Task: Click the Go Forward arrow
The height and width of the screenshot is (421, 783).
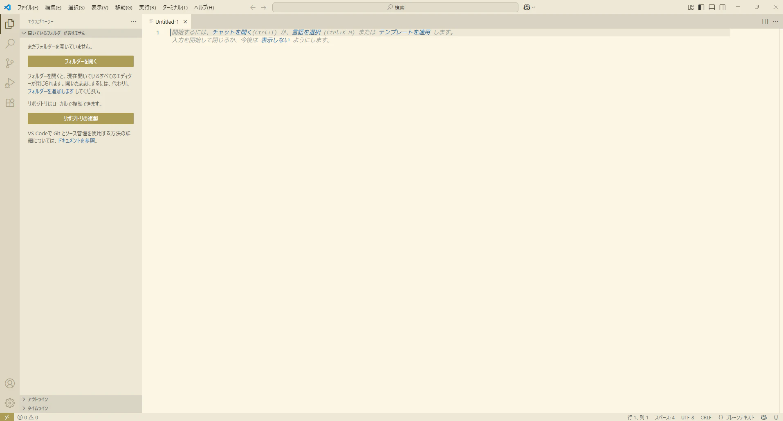Action: (x=264, y=7)
